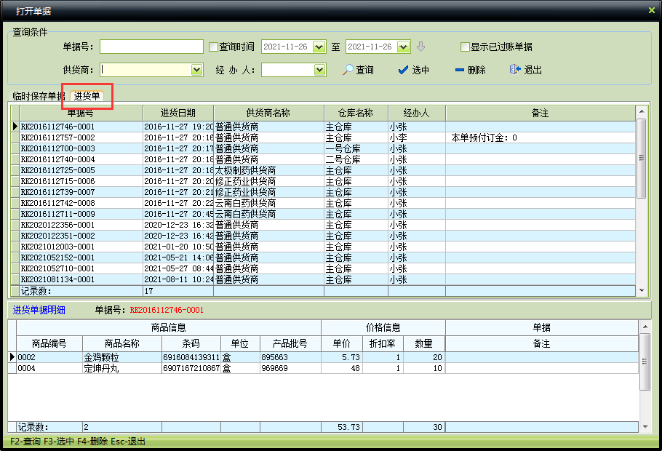Image resolution: width=662 pixels, height=451 pixels.
Task: Expand the 经办人 handler dropdown
Action: coord(319,70)
